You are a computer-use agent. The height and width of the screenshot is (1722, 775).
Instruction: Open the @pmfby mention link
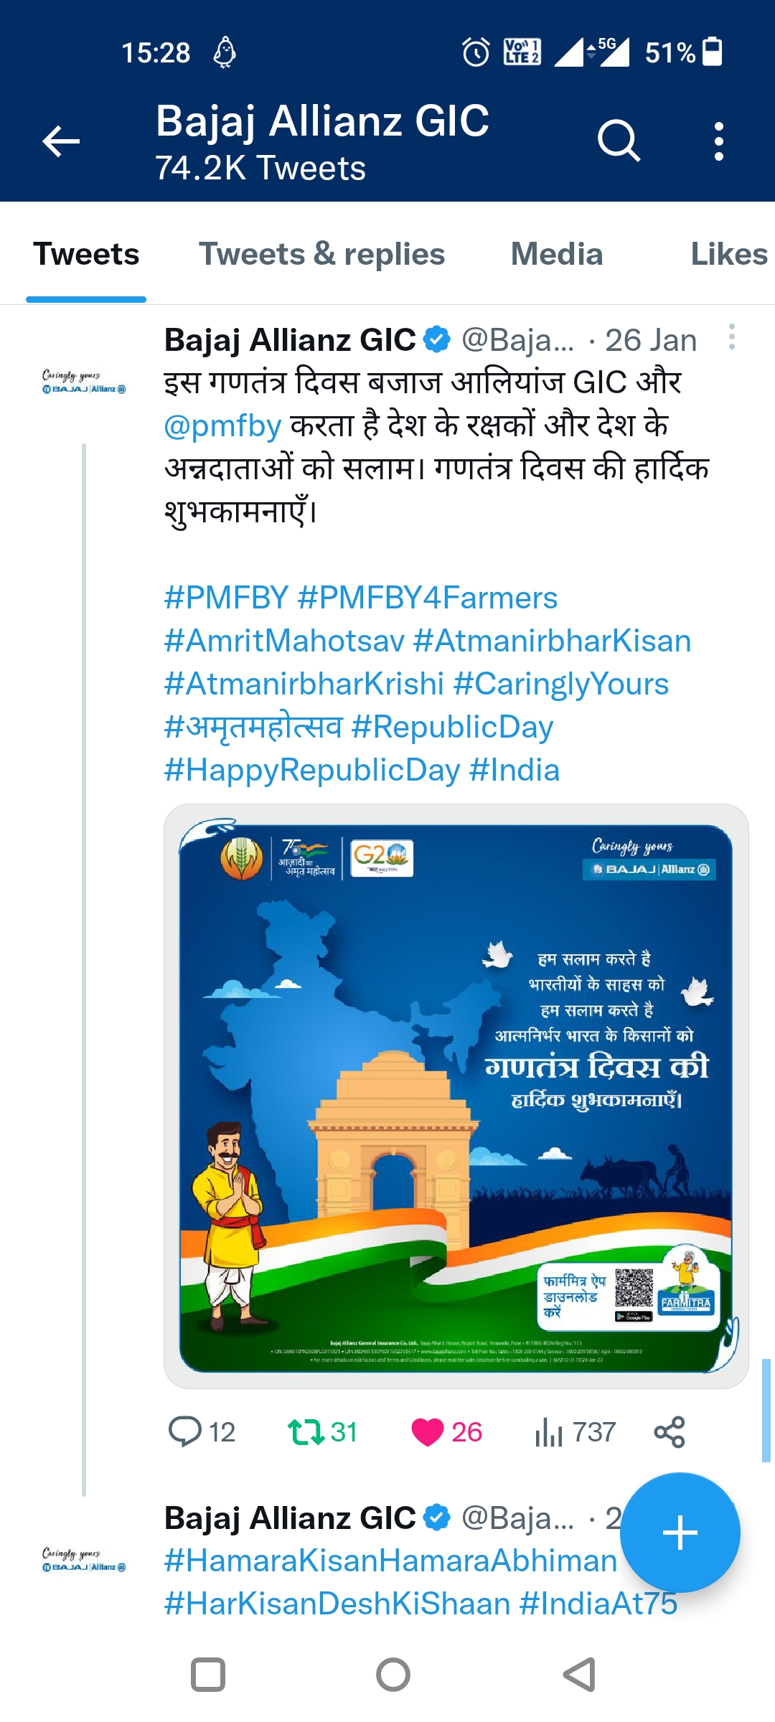[x=222, y=426]
